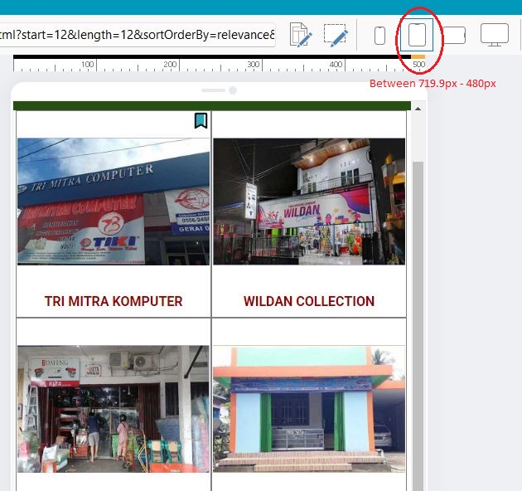Click the orange breakpoint marker on ruler
This screenshot has width=522, height=491.
pos(418,56)
